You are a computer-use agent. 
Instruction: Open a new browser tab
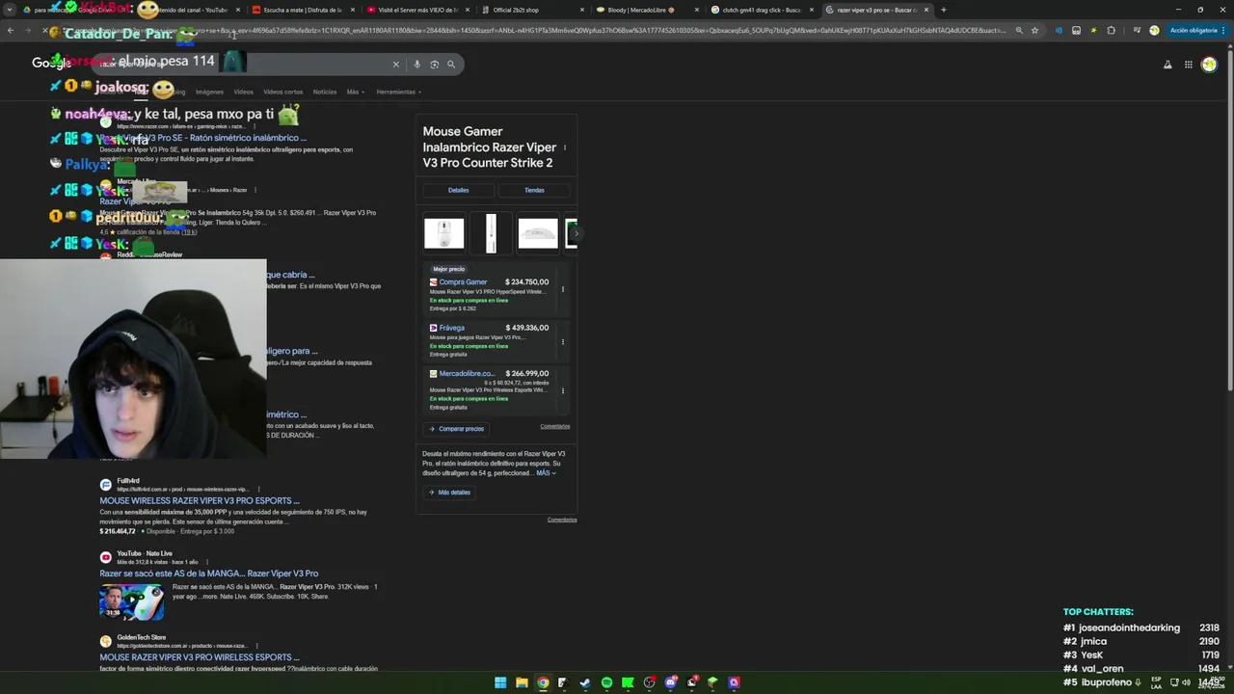943,10
